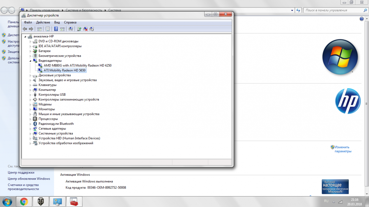Click the genuine Microsoft software badge
The height and width of the screenshot is (207, 369).
[x=335, y=187]
